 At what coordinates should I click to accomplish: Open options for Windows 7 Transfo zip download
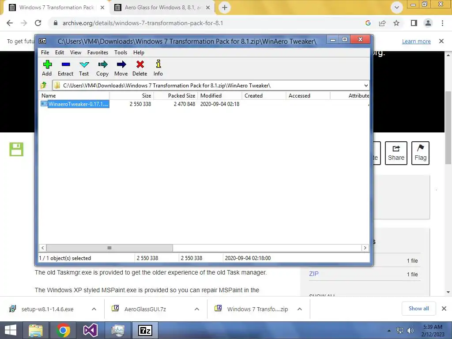tap(300, 309)
